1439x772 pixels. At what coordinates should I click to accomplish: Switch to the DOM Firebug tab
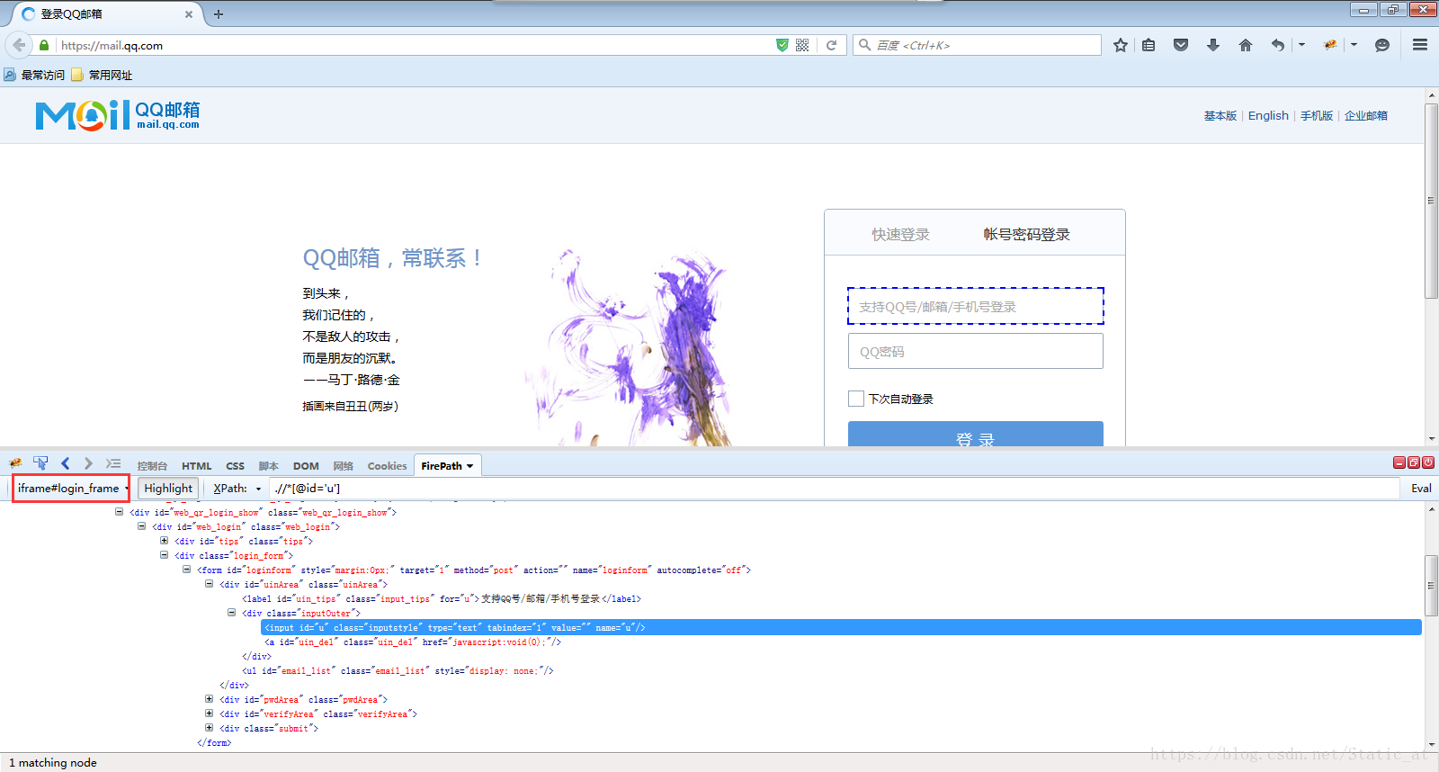tap(306, 466)
